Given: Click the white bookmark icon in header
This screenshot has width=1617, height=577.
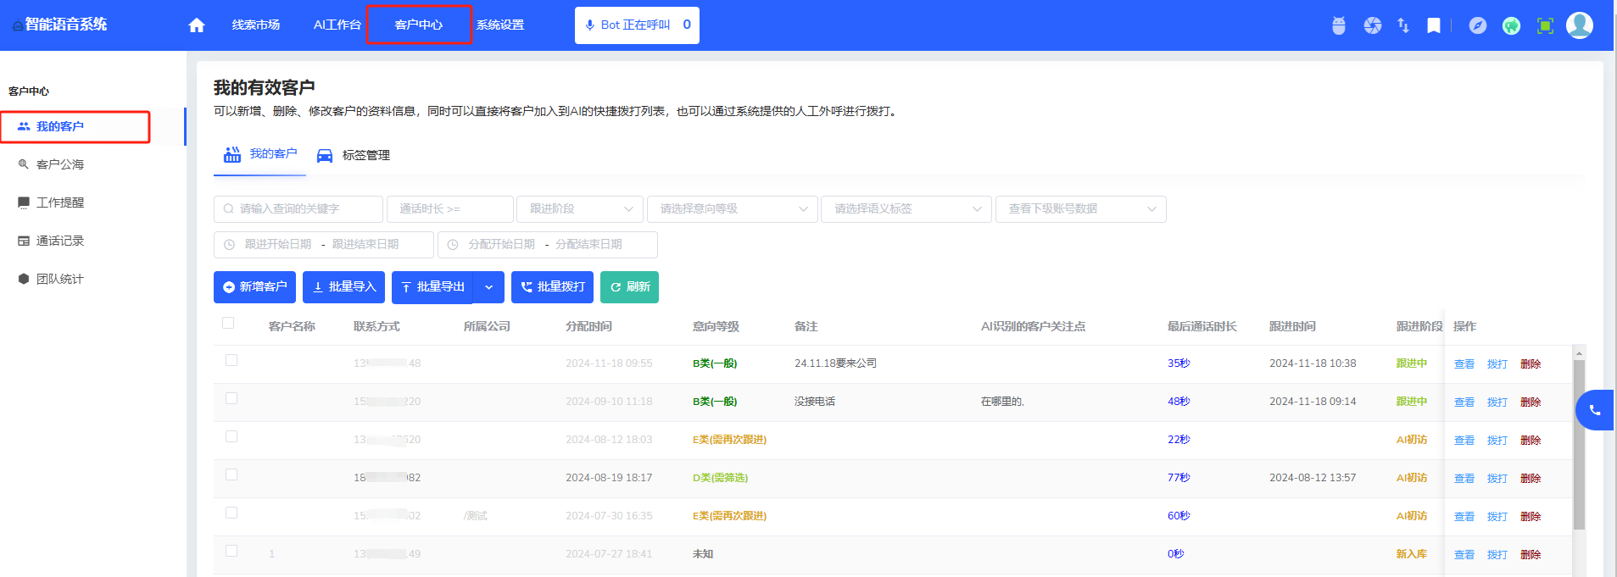Looking at the screenshot, I should tap(1434, 25).
